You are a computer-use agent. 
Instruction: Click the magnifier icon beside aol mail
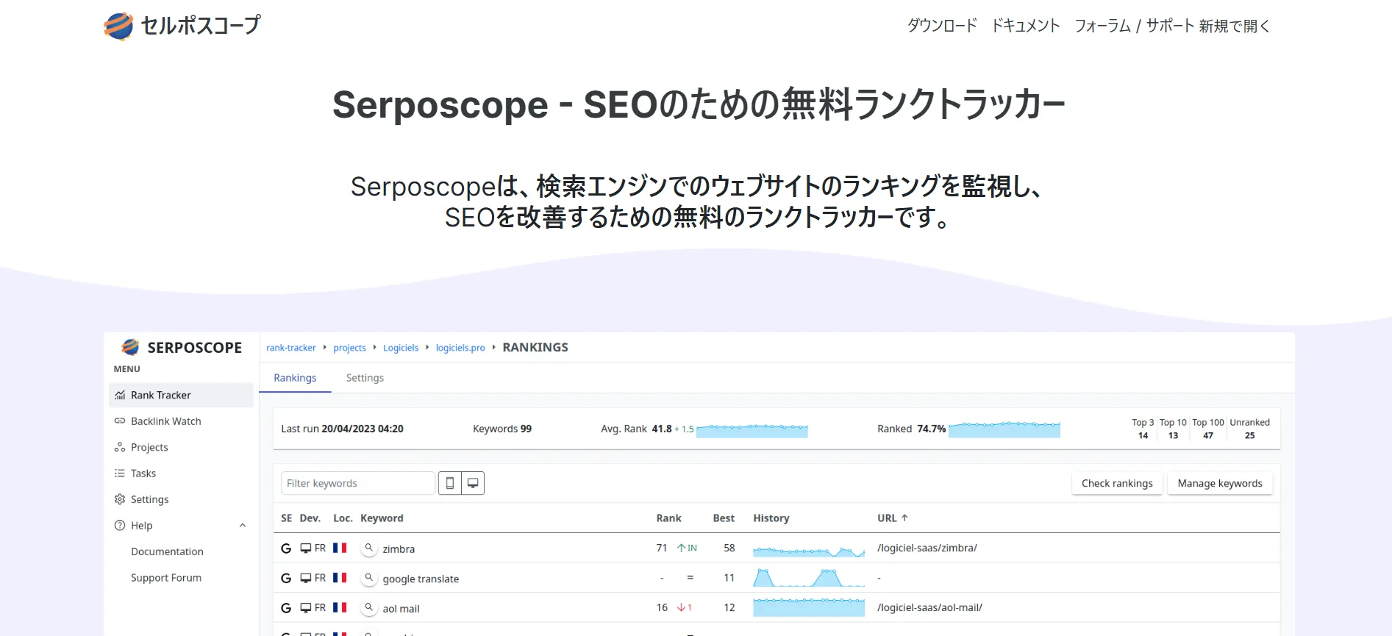[x=369, y=607]
